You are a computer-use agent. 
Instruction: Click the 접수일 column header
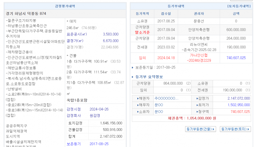click(166, 14)
